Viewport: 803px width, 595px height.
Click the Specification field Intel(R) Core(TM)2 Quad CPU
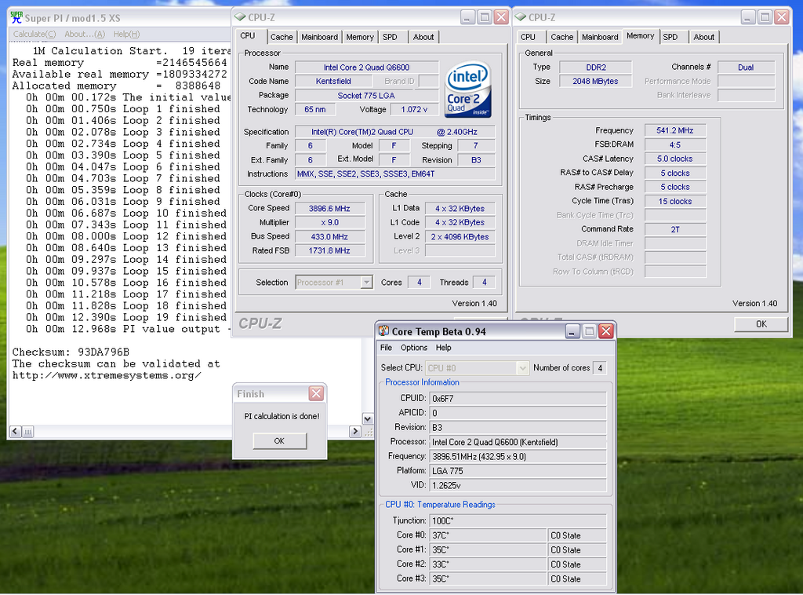[x=395, y=132]
